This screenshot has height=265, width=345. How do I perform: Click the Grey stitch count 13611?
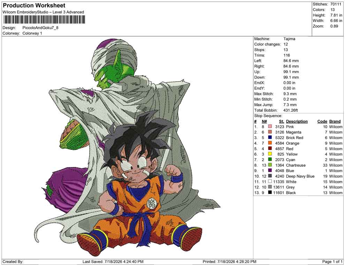coord(278,187)
